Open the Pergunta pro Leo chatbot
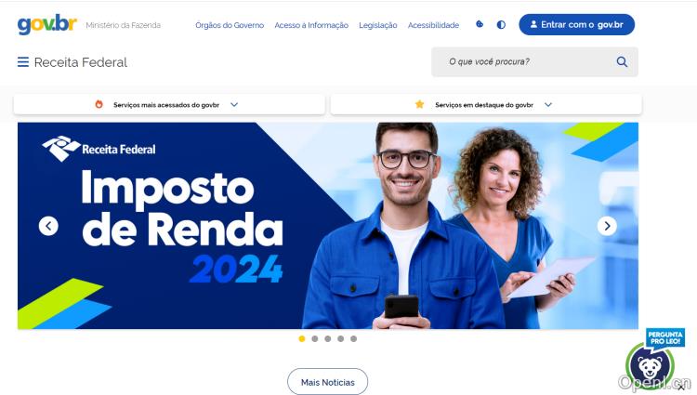Image resolution: width=697 pixels, height=395 pixels. click(x=653, y=359)
